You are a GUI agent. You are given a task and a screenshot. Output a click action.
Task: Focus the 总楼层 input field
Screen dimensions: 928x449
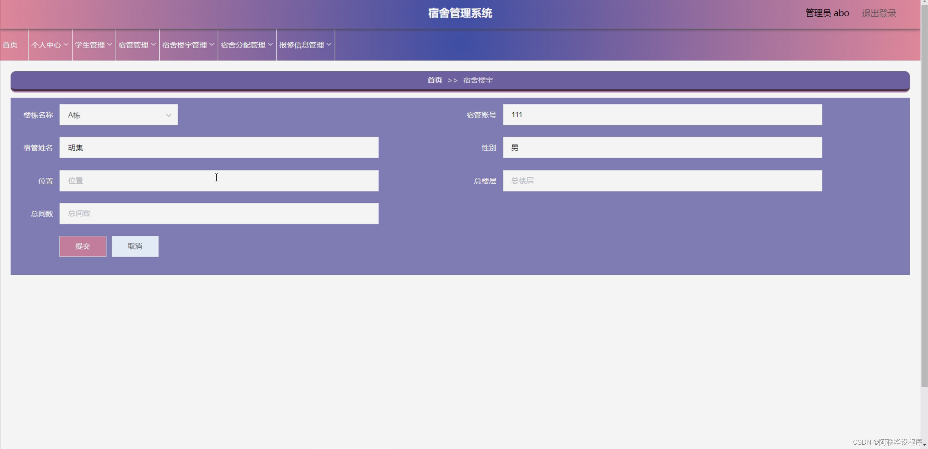pos(662,181)
